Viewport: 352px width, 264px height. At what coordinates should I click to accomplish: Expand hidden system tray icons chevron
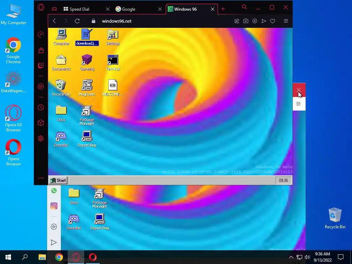(x=291, y=257)
